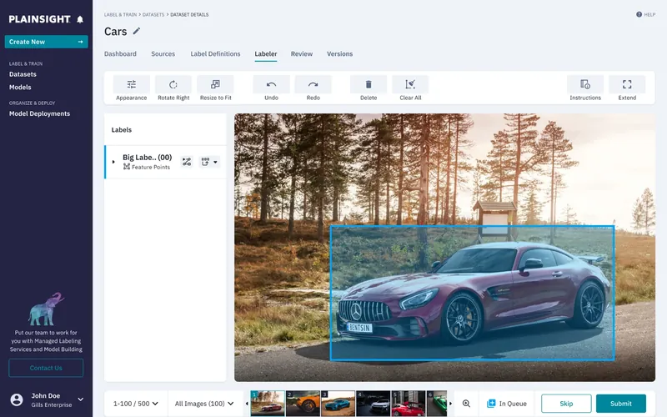This screenshot has height=417, width=667.
Task: Switch to the Versions tab
Action: click(x=339, y=54)
